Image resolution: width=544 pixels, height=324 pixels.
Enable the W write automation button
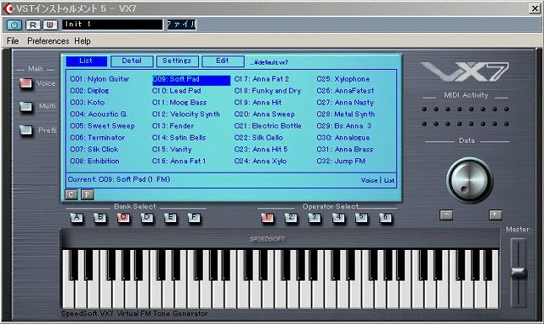(x=50, y=25)
